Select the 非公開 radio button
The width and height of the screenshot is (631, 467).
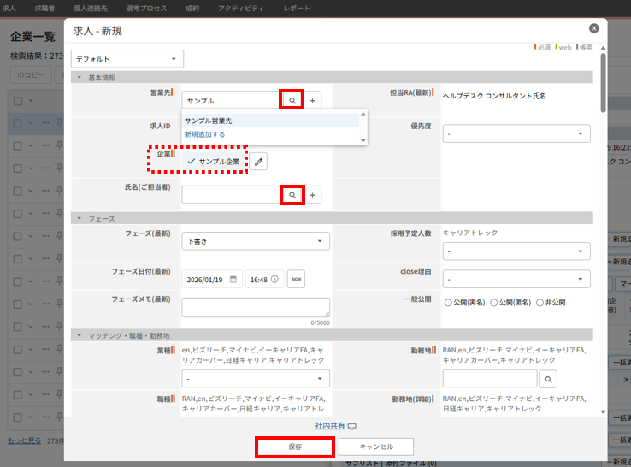[540, 303]
